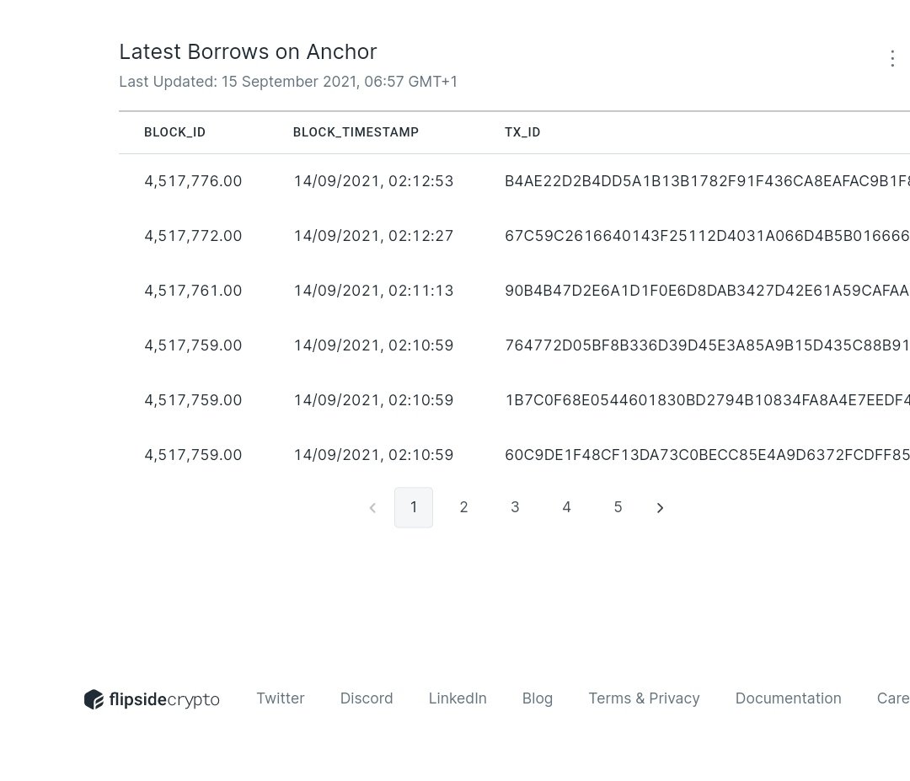Image resolution: width=910 pixels, height=781 pixels.
Task: Open the Twitter footer link
Action: pos(281,698)
